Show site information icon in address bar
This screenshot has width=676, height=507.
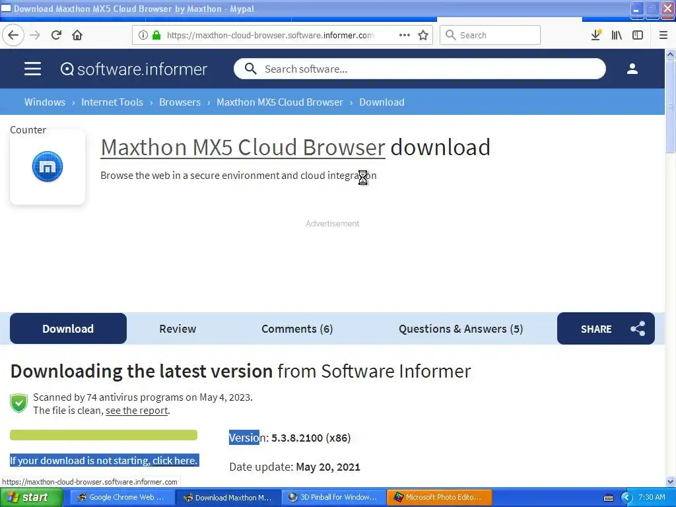click(x=143, y=35)
